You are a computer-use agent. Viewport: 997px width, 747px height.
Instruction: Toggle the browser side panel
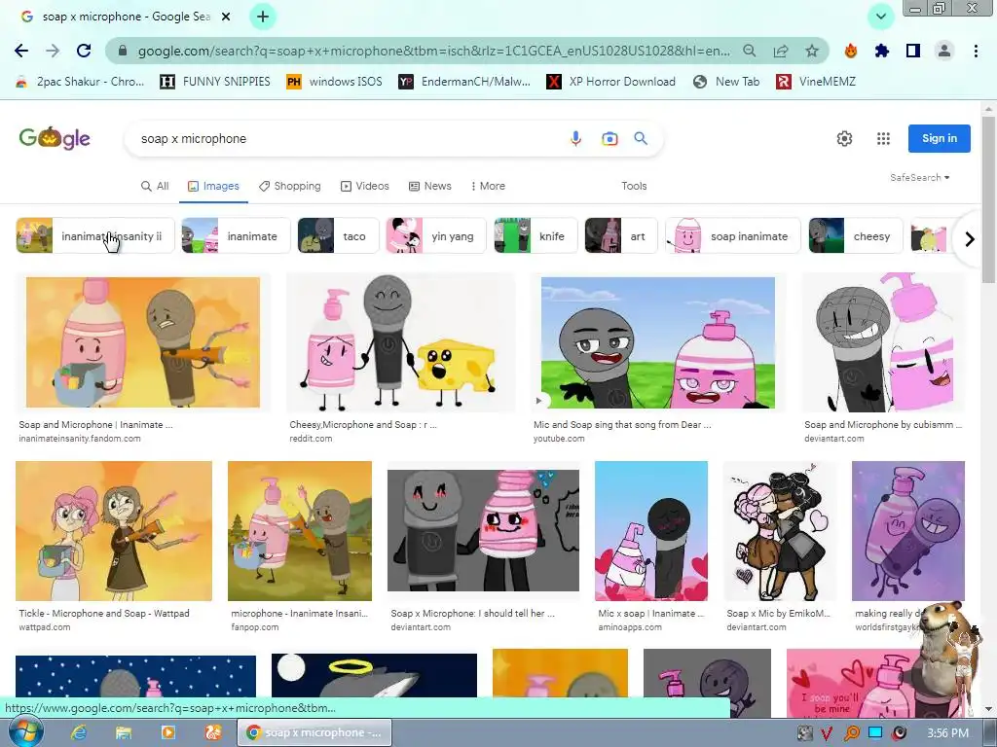[x=913, y=51]
